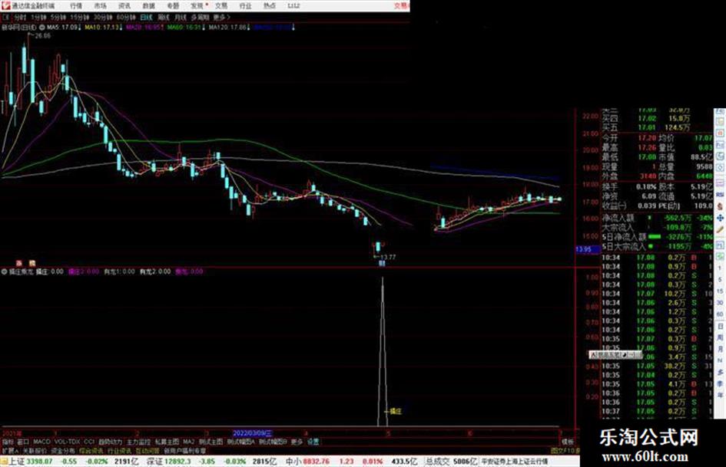Open the 市场 menu
This screenshot has width=726, height=467.
100,6
